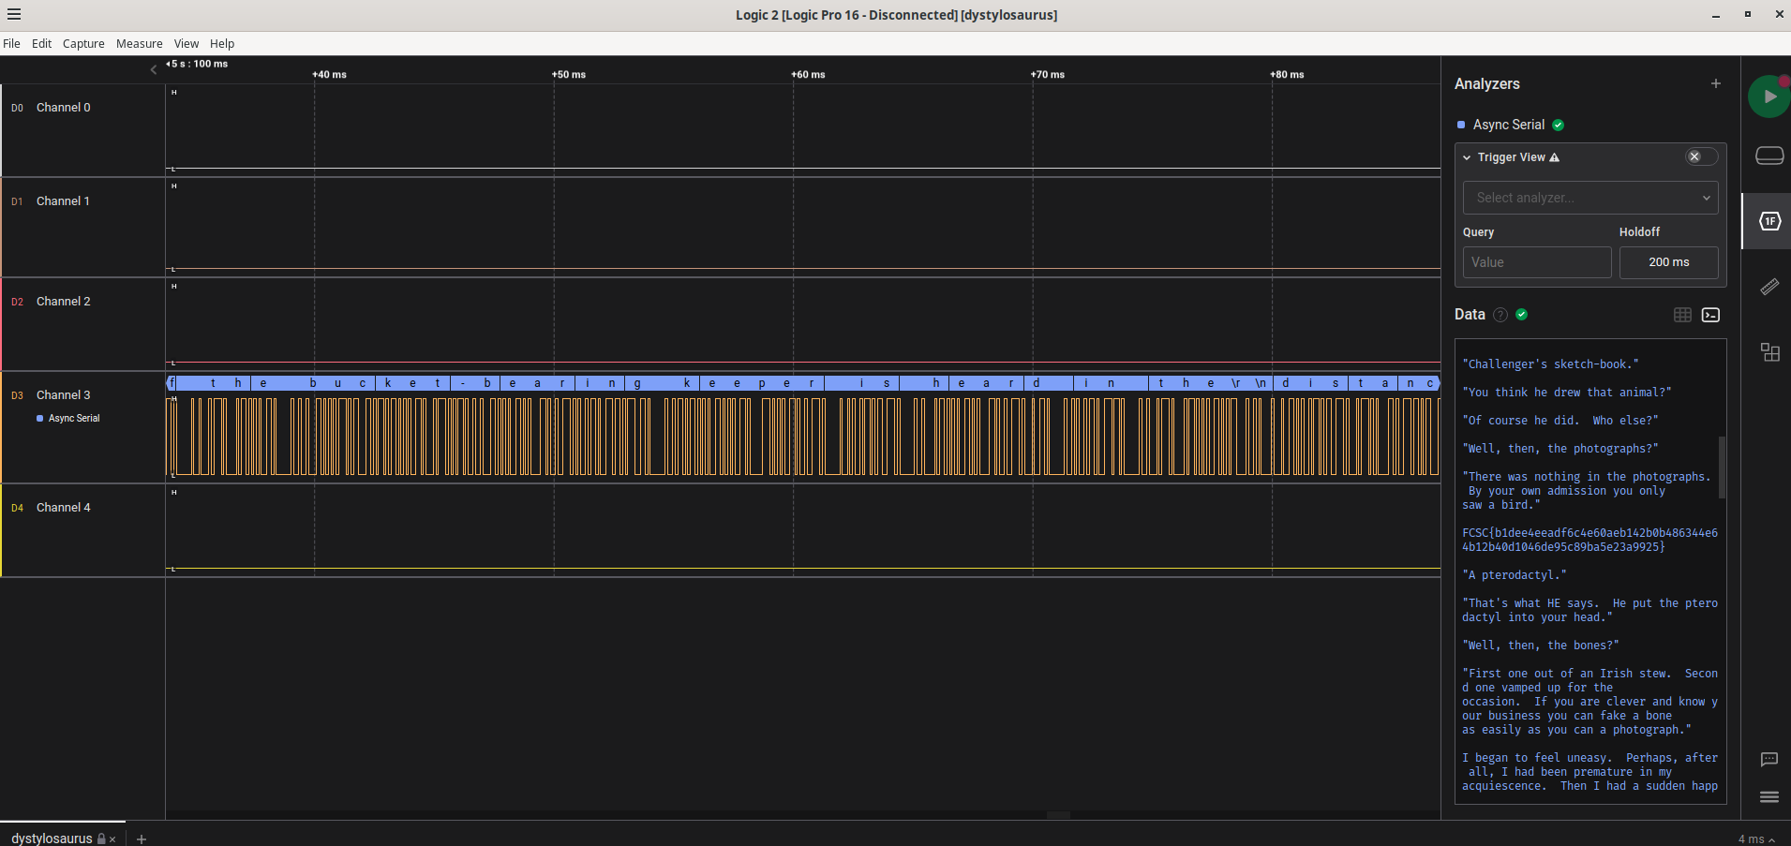Select Channel 4 label

pyautogui.click(x=64, y=508)
